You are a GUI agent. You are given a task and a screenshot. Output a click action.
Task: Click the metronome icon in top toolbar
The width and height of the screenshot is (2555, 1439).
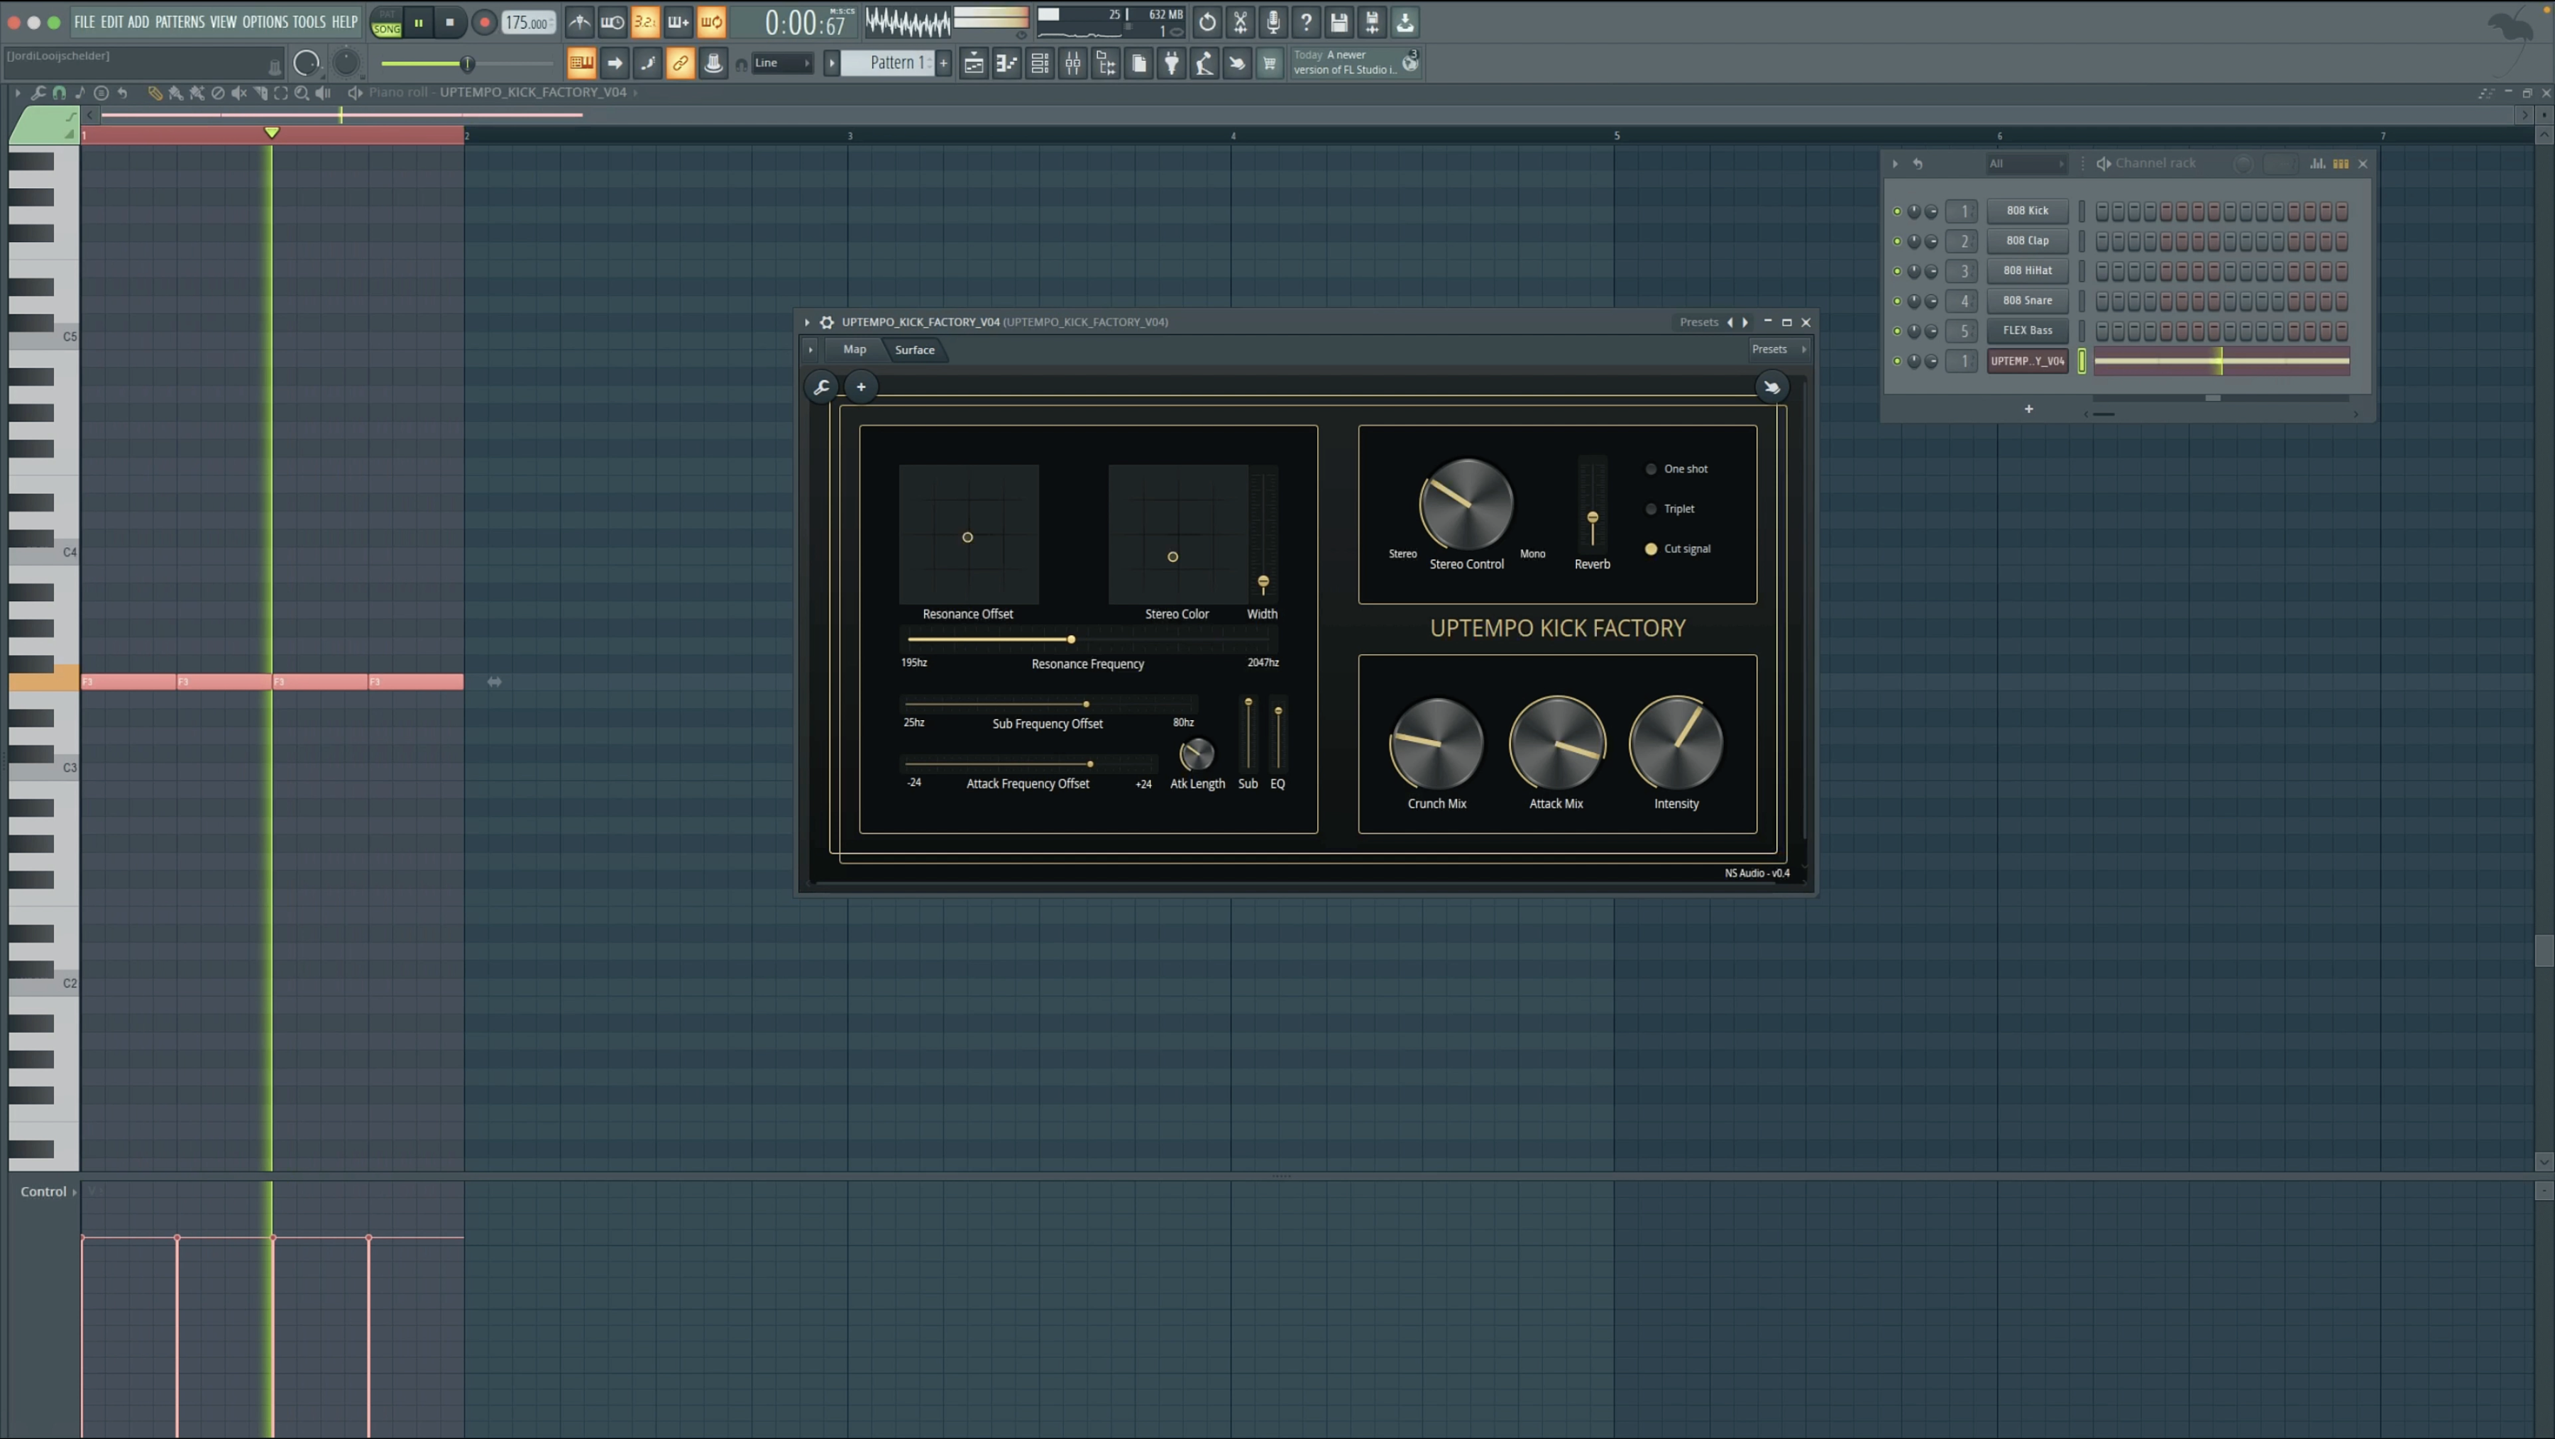(x=579, y=22)
